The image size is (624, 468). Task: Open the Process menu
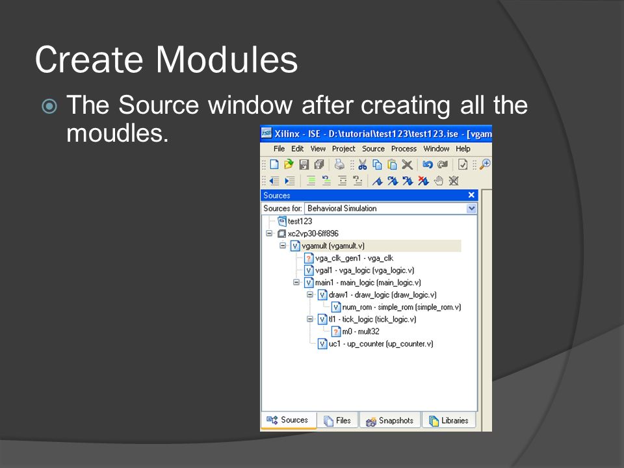coord(404,148)
